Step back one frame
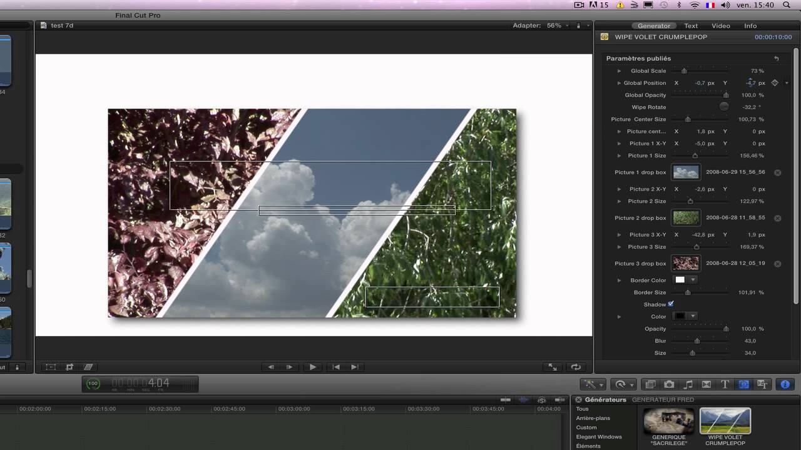801x450 pixels. (270, 367)
